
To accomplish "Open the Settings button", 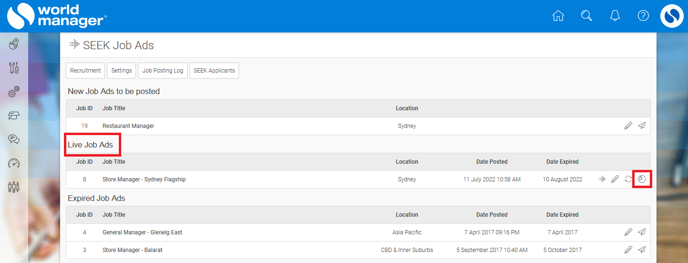I will click(x=122, y=71).
